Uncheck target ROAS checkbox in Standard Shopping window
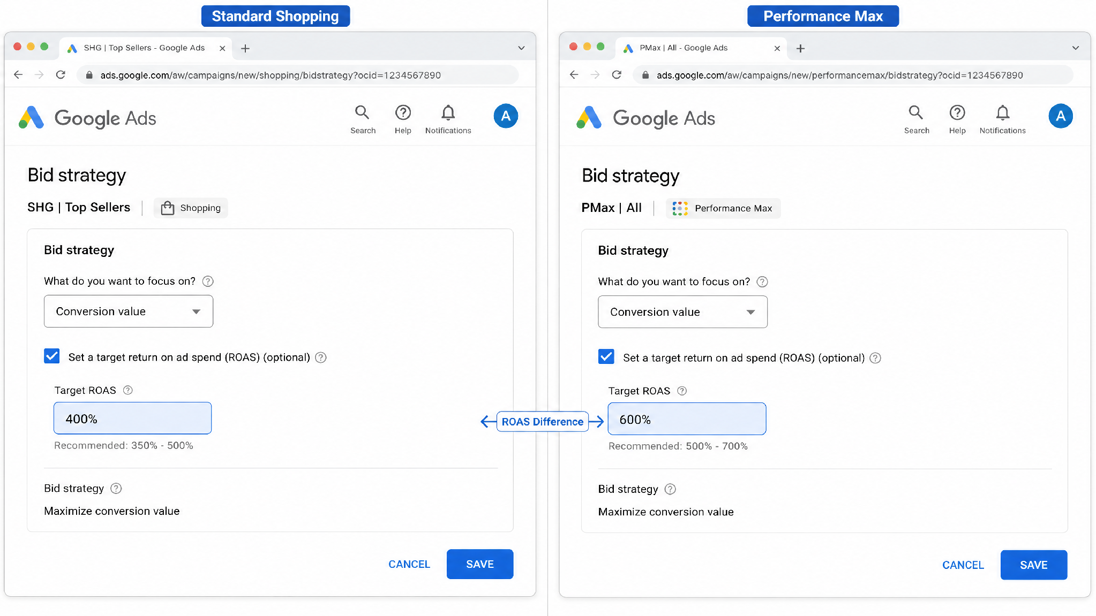 (52, 356)
